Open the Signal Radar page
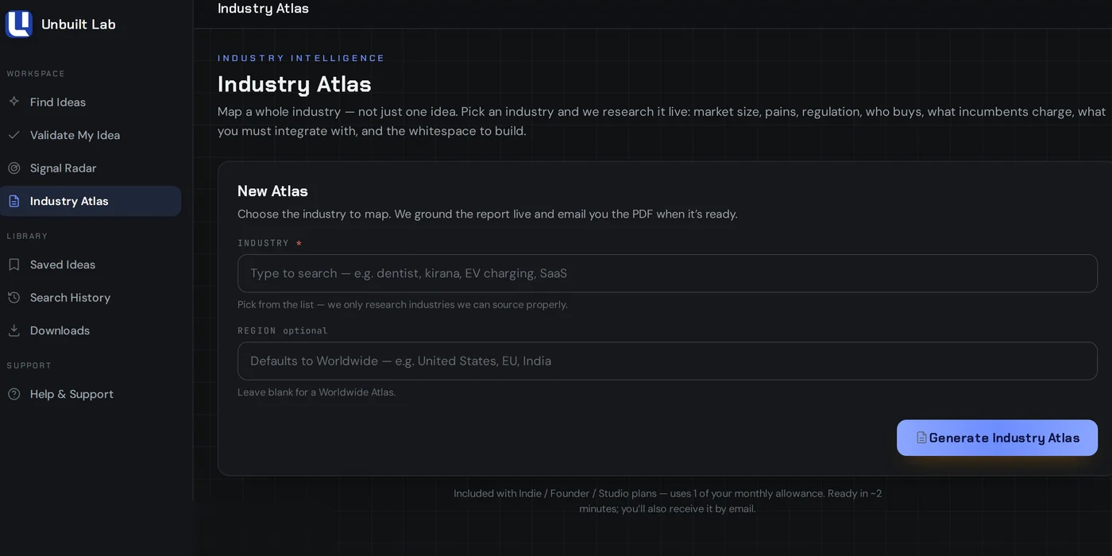This screenshot has width=1112, height=556. coord(91,168)
